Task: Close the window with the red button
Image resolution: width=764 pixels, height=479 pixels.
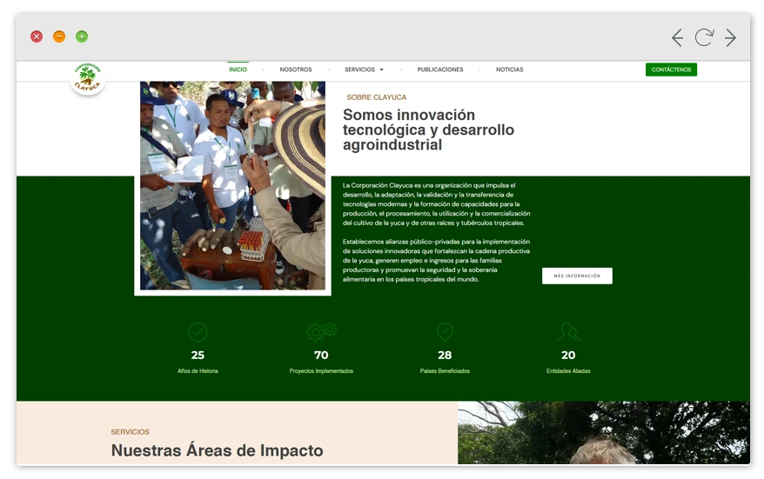Action: [x=37, y=37]
